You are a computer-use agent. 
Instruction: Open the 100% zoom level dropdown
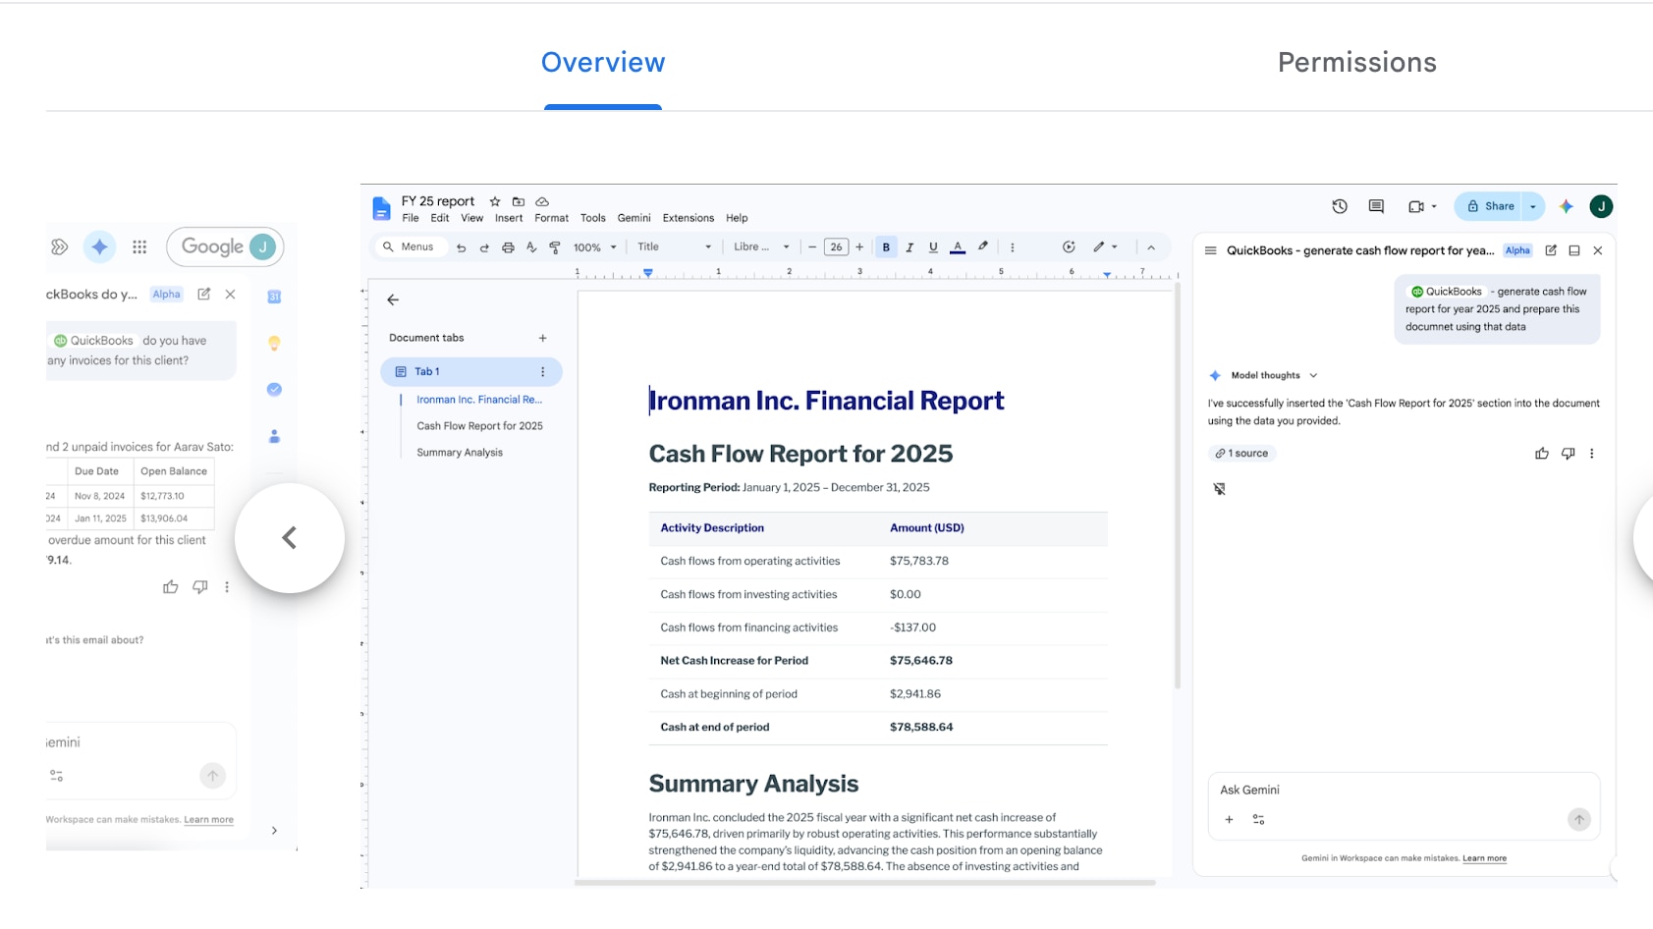click(595, 247)
